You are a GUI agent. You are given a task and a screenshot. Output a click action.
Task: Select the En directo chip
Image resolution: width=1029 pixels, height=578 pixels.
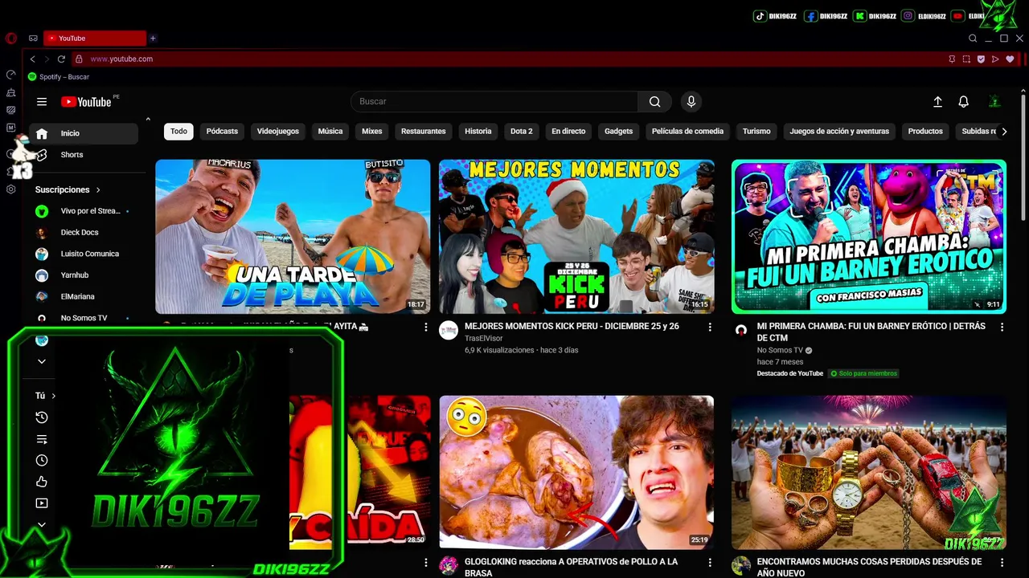pos(568,131)
